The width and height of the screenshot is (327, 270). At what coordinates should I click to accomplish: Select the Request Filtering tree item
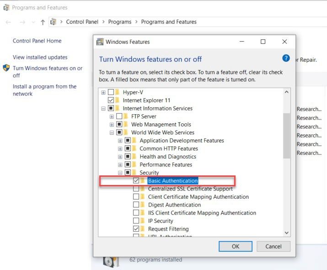(x=168, y=229)
